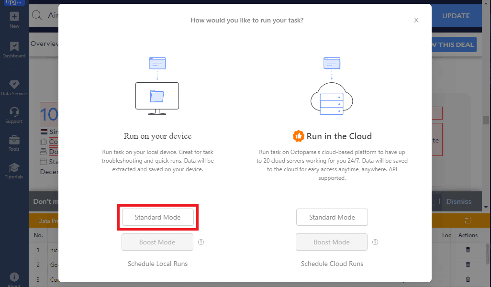Click the THIS DEAL banner button

(x=454, y=44)
